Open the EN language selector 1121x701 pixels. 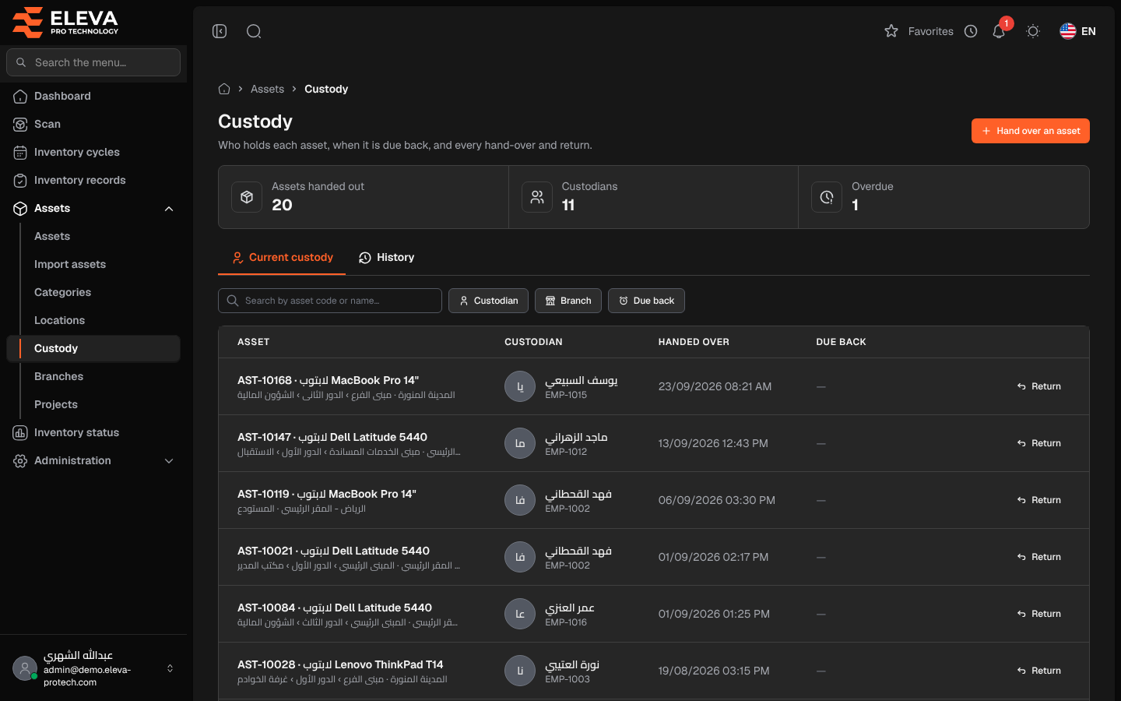(x=1077, y=31)
